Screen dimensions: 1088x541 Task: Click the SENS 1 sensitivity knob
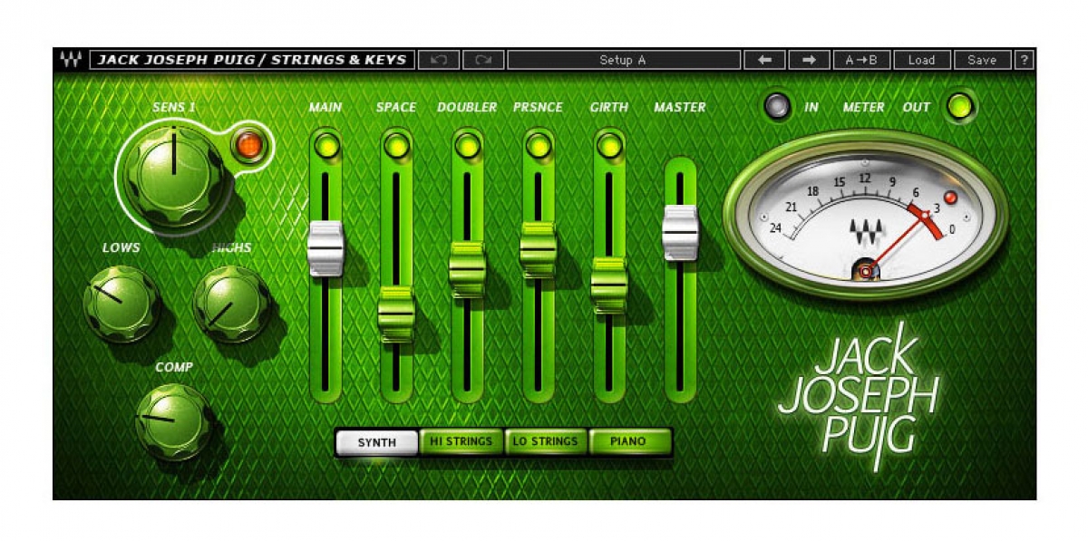[173, 177]
